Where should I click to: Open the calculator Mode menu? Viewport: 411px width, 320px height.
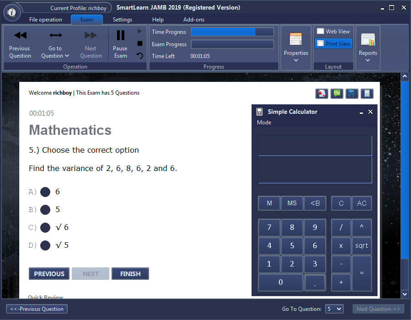pyautogui.click(x=264, y=123)
